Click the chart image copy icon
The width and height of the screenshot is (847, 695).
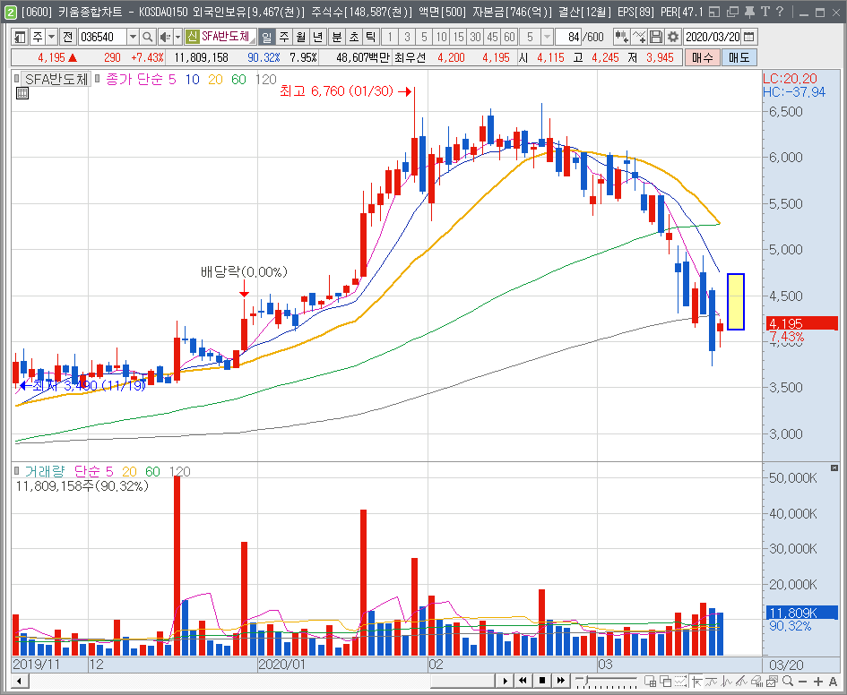coord(772,682)
